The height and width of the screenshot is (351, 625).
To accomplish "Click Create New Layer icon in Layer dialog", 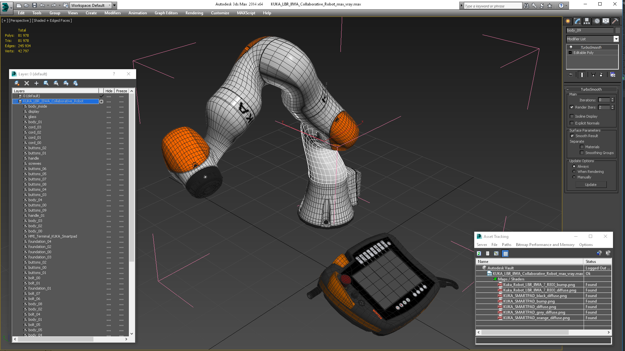I will pyautogui.click(x=17, y=83).
